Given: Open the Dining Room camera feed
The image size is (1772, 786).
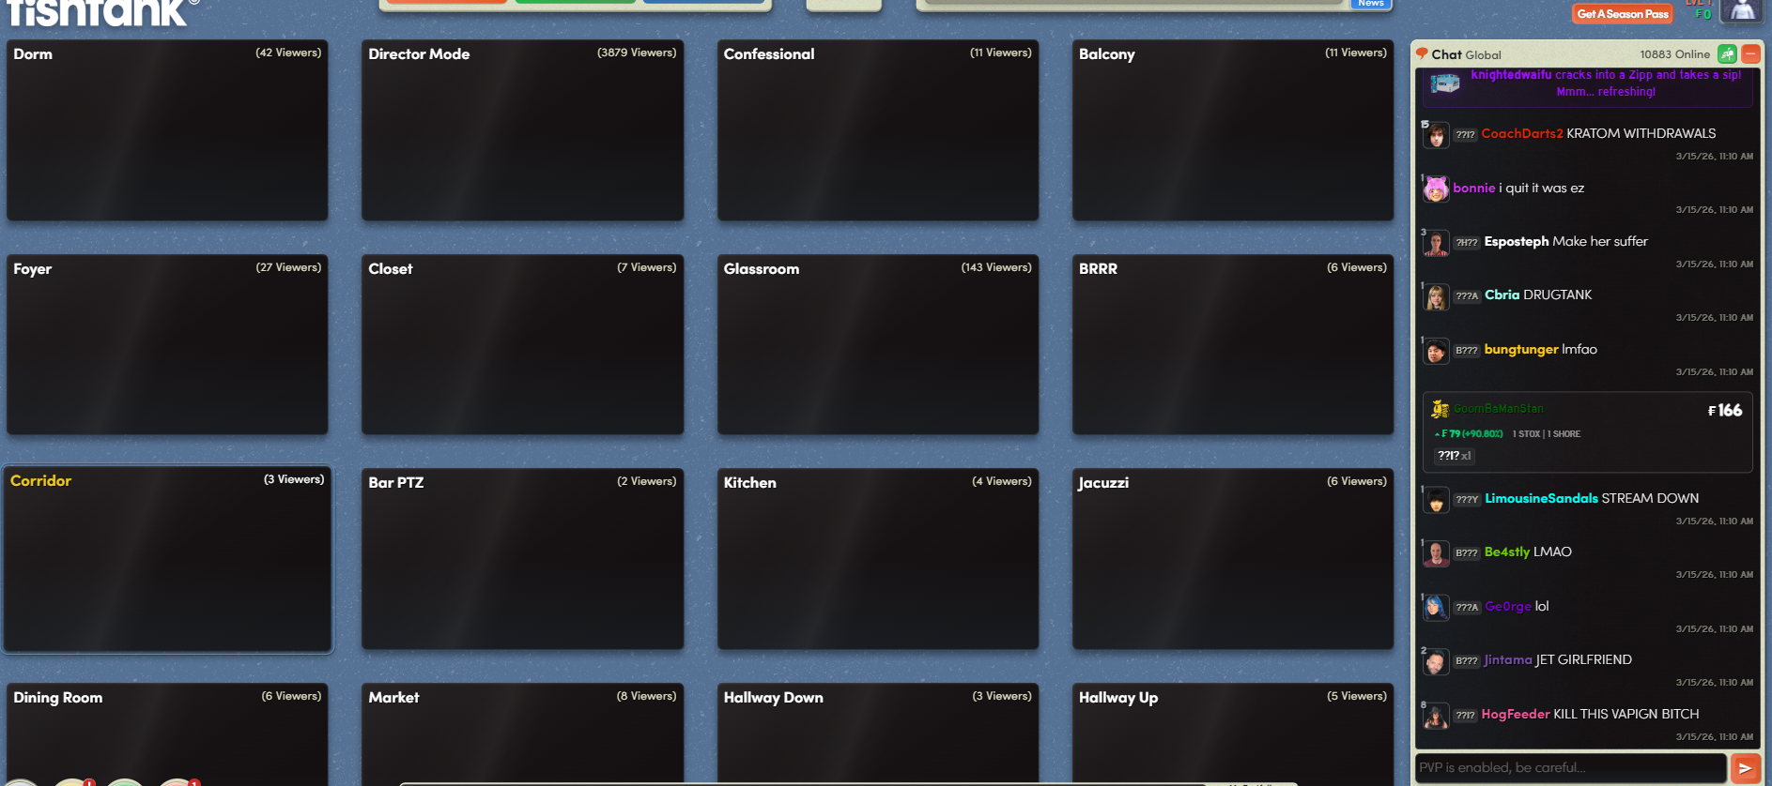Looking at the screenshot, I should click(167, 734).
